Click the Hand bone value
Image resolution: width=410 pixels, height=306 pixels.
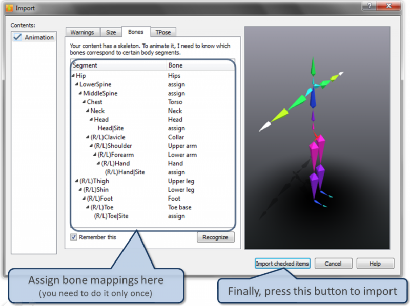(175, 163)
